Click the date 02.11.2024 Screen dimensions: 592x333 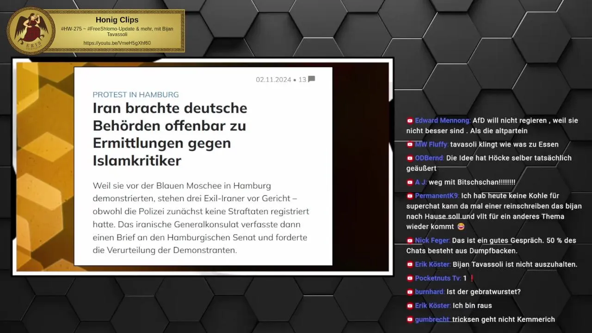[273, 80]
